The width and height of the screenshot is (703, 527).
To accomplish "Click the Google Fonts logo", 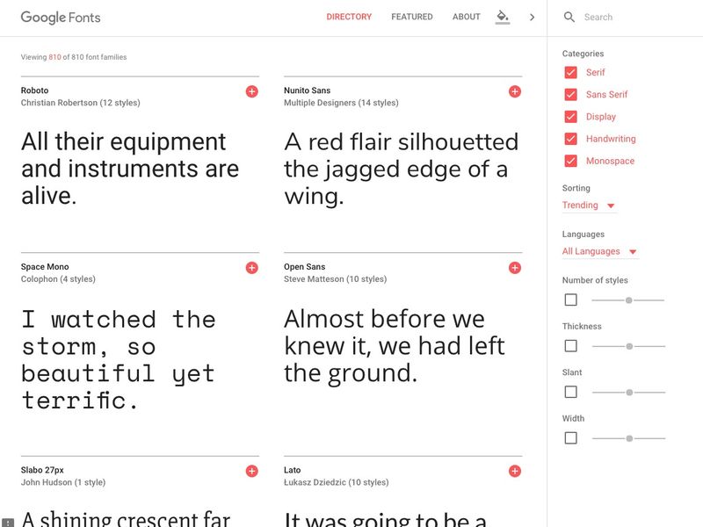I will pyautogui.click(x=61, y=18).
